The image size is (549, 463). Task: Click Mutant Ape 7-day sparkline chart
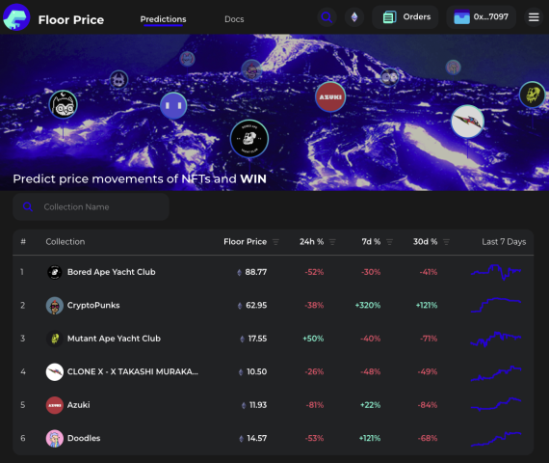[x=496, y=340]
